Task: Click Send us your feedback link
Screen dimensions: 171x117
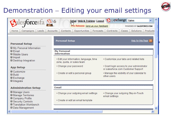Action: coord(97,26)
